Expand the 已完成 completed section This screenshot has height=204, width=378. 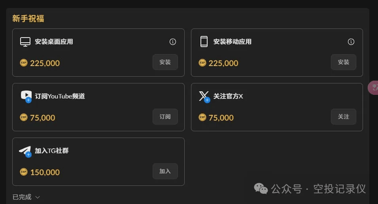point(26,197)
